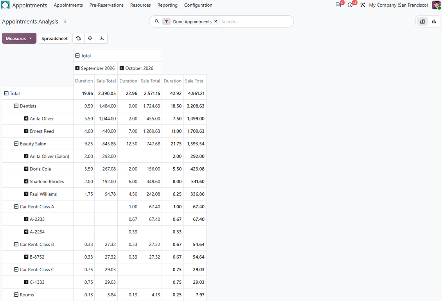Focus the Search input field
The height and width of the screenshot is (301, 442).
[255, 21]
